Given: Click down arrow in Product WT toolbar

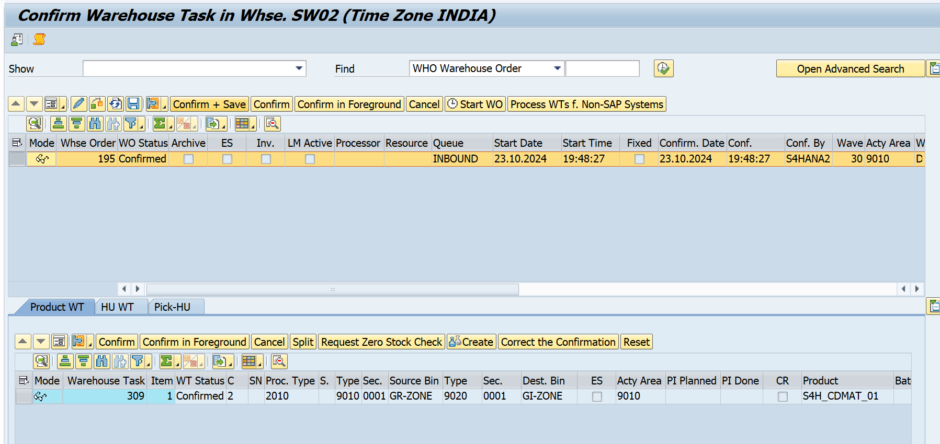Looking at the screenshot, I should point(41,342).
